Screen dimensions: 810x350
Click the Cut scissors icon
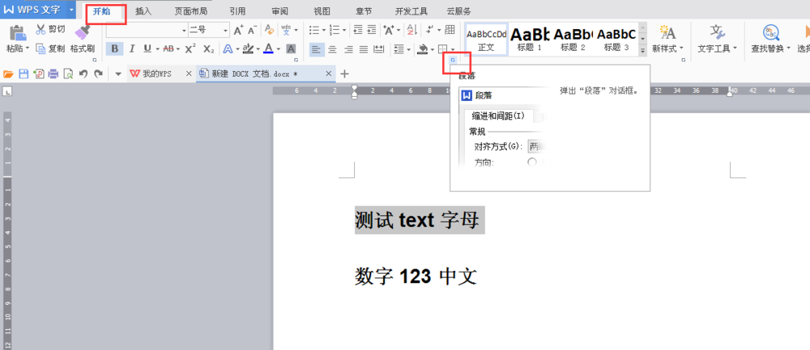click(x=40, y=29)
